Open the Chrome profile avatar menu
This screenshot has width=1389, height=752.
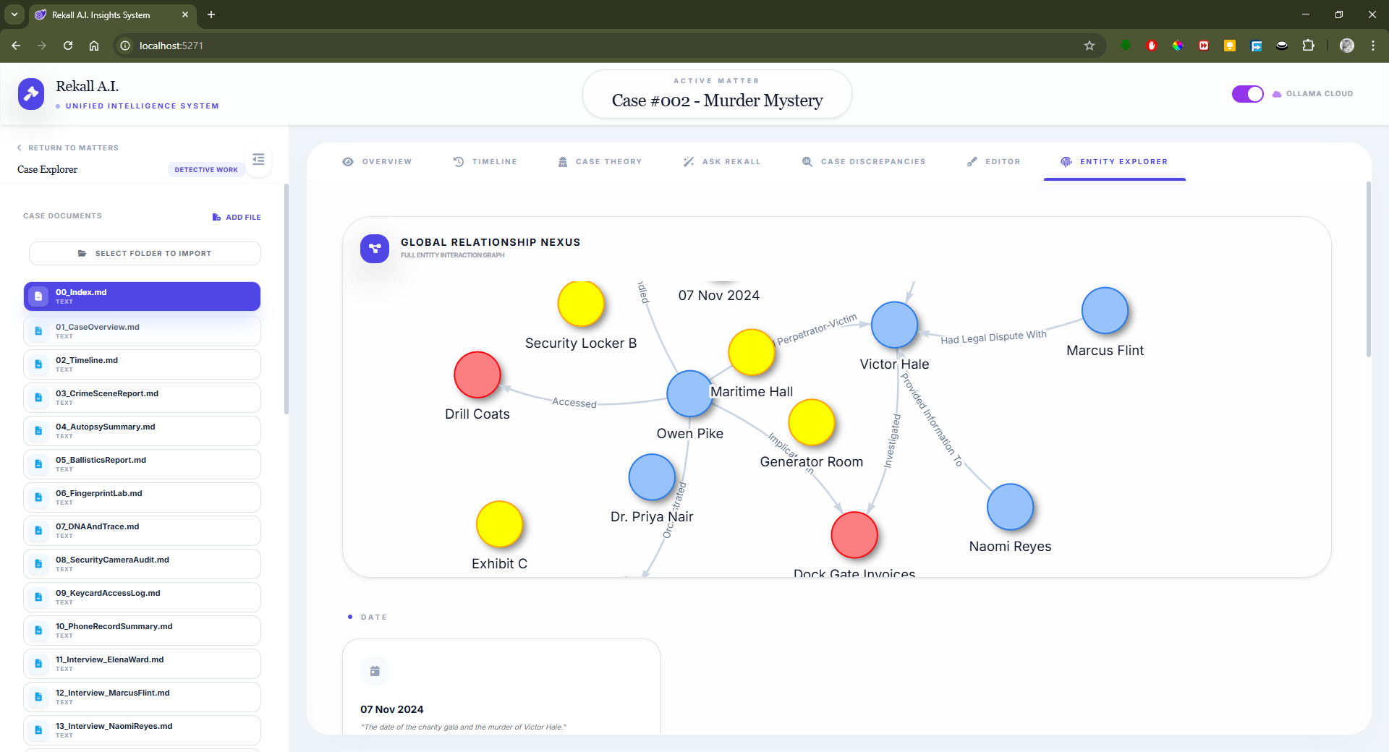pyautogui.click(x=1346, y=45)
